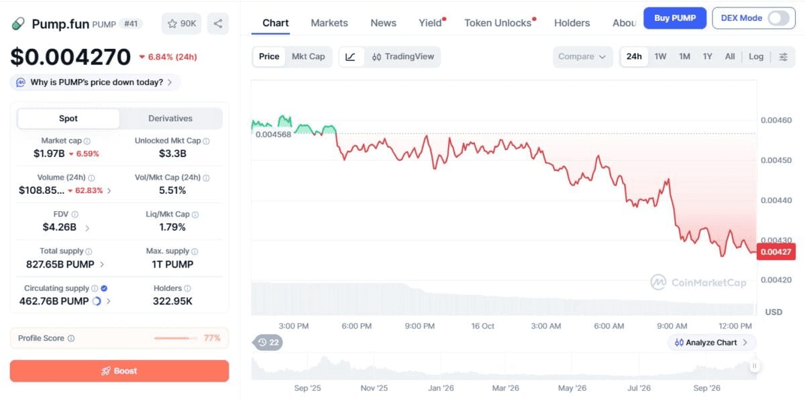This screenshot has height=399, width=805.
Task: Click the range slider pause handle icon
Action: [755, 366]
